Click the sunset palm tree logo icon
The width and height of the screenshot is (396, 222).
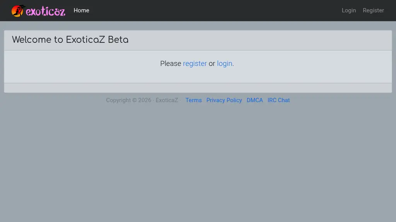tap(18, 11)
